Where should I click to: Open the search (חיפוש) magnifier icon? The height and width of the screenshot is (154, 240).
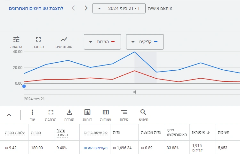pyautogui.click(x=143, y=112)
